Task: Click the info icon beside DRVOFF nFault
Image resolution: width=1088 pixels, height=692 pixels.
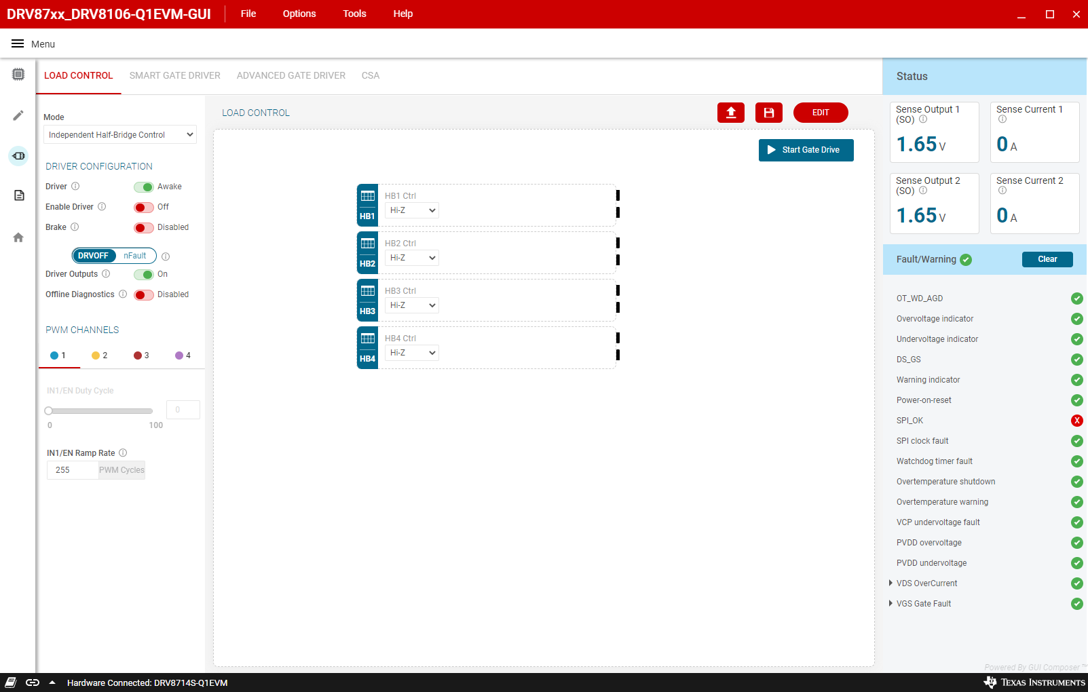Action: (166, 256)
